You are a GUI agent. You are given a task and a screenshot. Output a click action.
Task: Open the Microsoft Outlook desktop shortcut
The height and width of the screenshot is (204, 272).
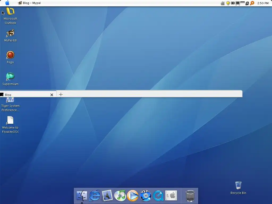click(x=10, y=16)
